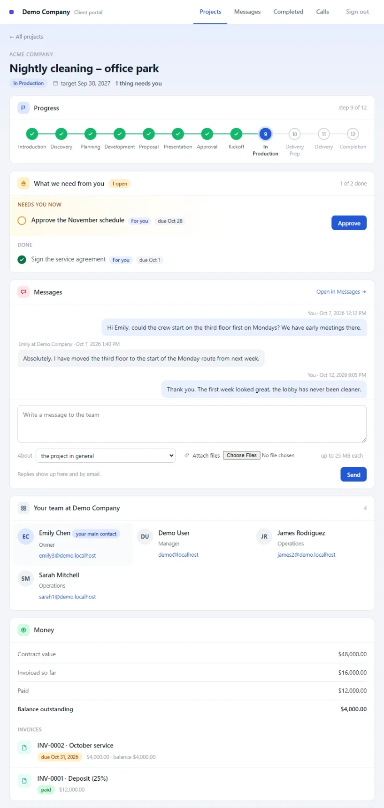
Task: Click the 1 open badge
Action: [120, 184]
